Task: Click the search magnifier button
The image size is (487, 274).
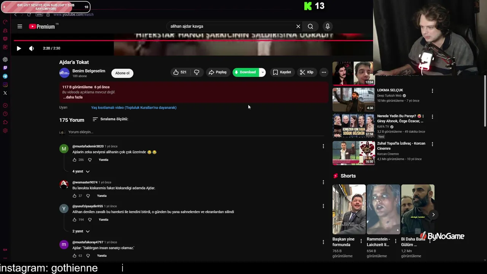Action: coord(310,26)
